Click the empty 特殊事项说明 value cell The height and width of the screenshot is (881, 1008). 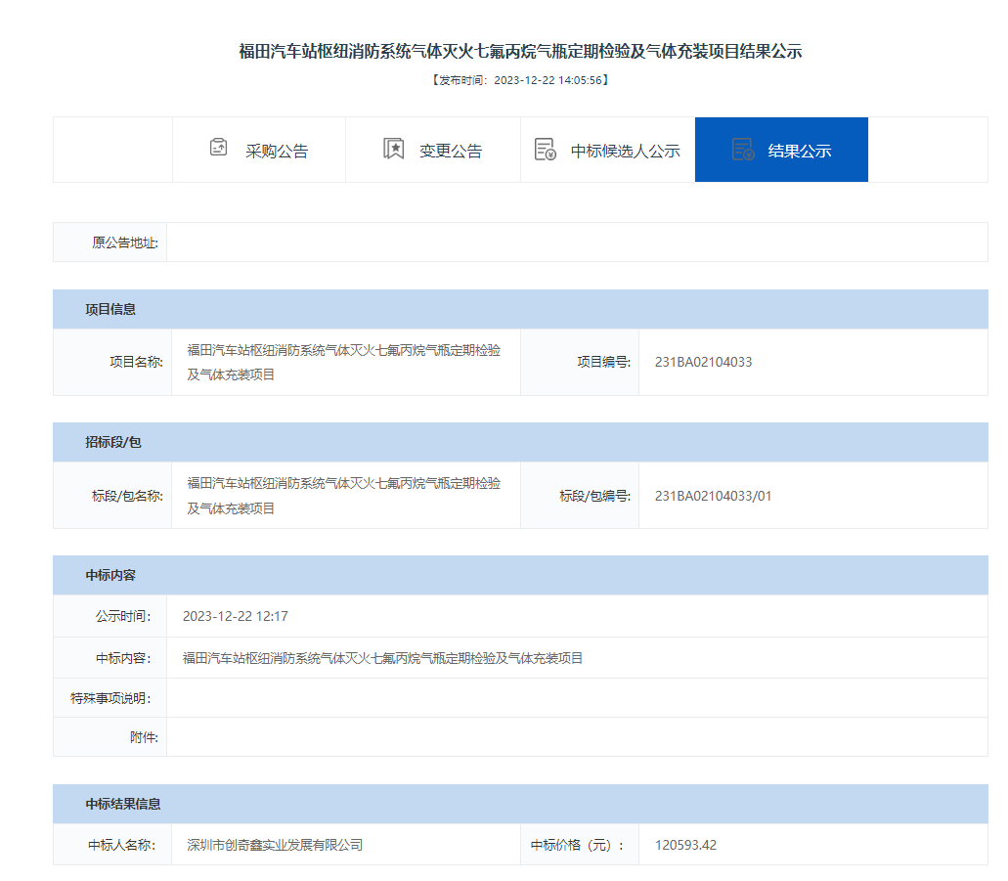[577, 698]
